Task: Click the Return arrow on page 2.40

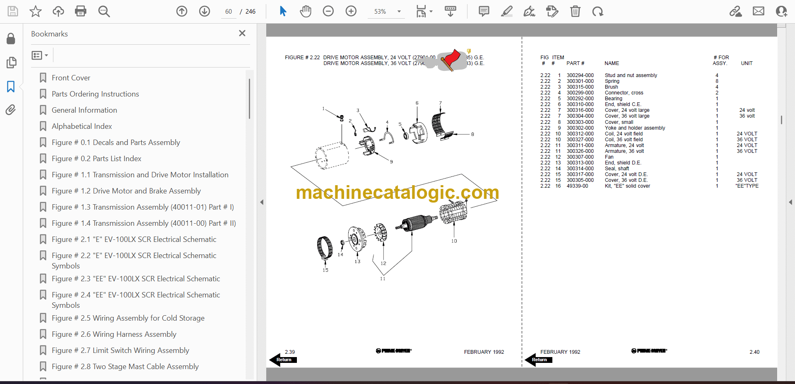Action: coord(538,360)
